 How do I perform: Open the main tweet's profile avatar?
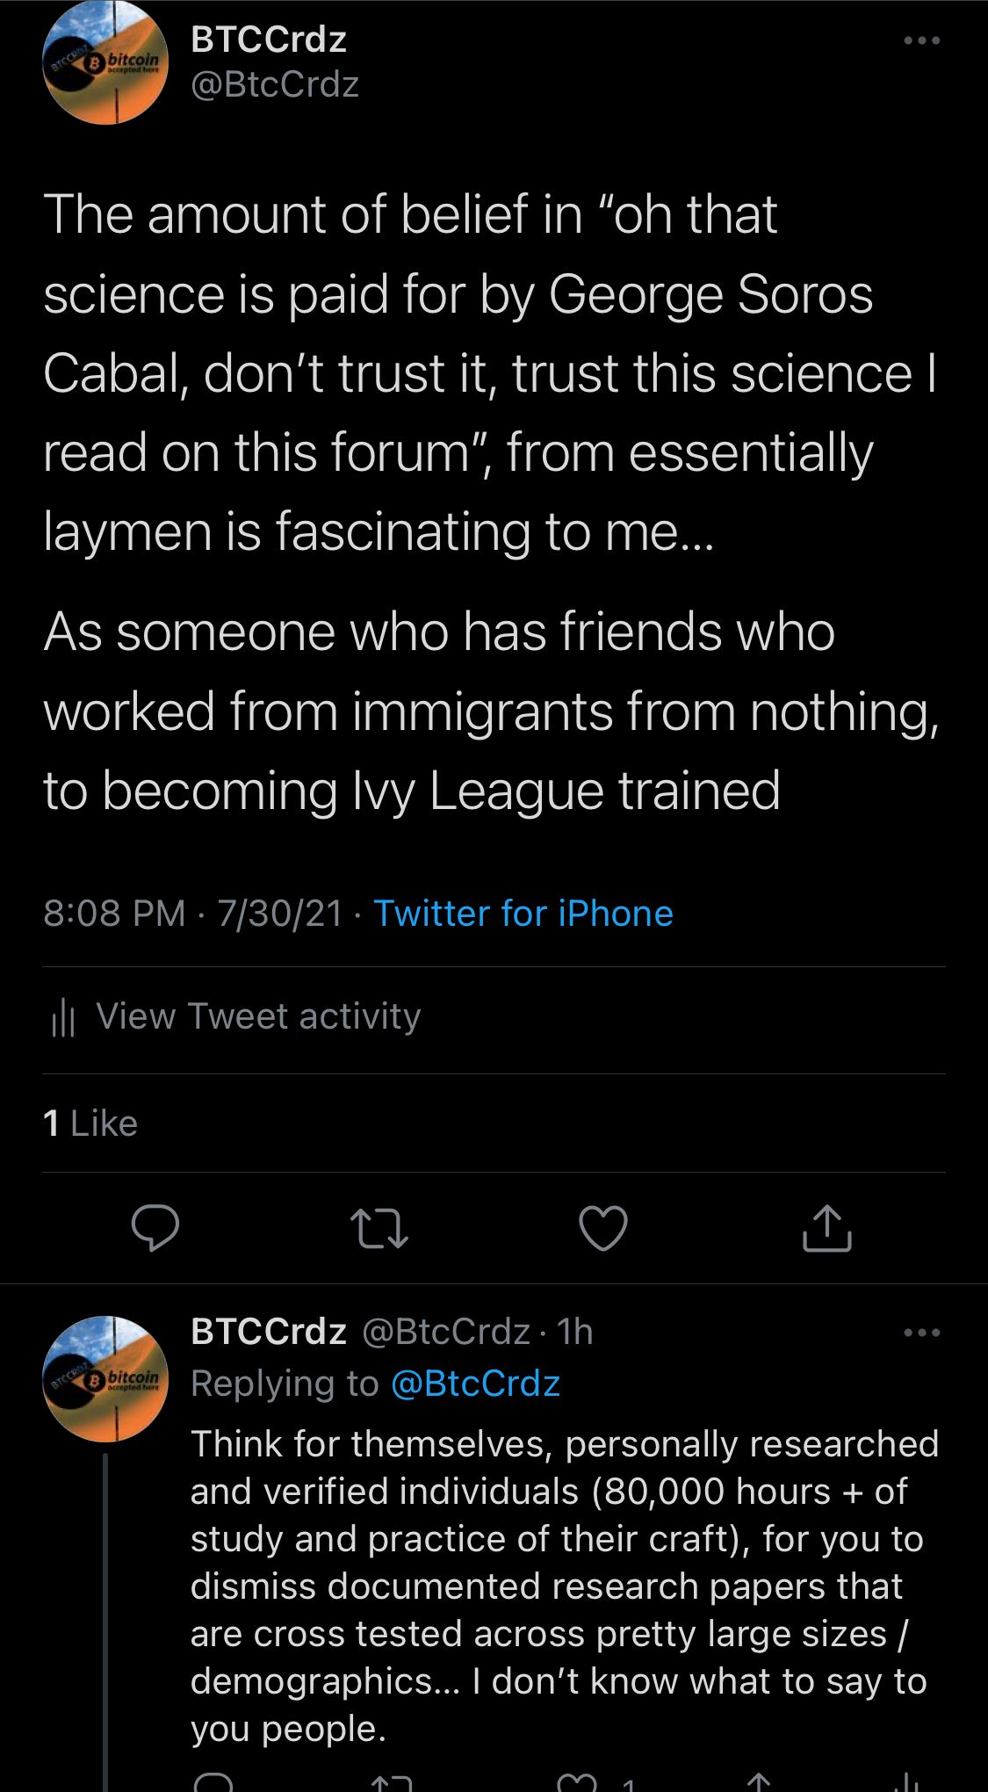(x=105, y=63)
